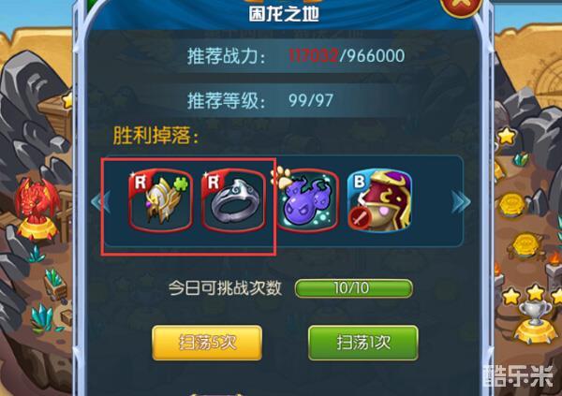Tap the 推荐等级 99/97 level row
Screen dimensions: 562x396
(x=259, y=101)
